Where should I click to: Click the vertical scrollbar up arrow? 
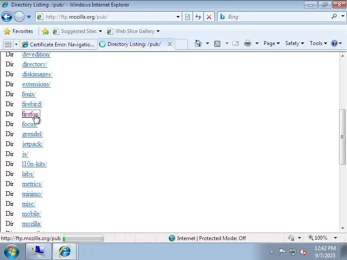(x=343, y=56)
